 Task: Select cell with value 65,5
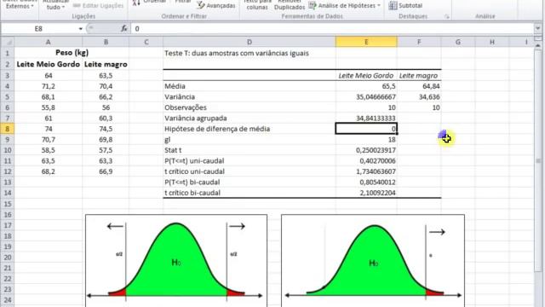coord(366,86)
